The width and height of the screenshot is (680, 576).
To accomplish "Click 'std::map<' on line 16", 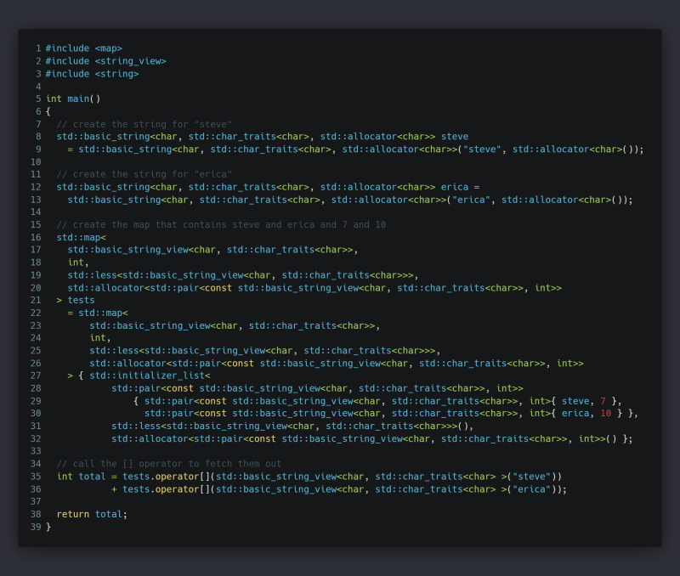I will pos(82,238).
